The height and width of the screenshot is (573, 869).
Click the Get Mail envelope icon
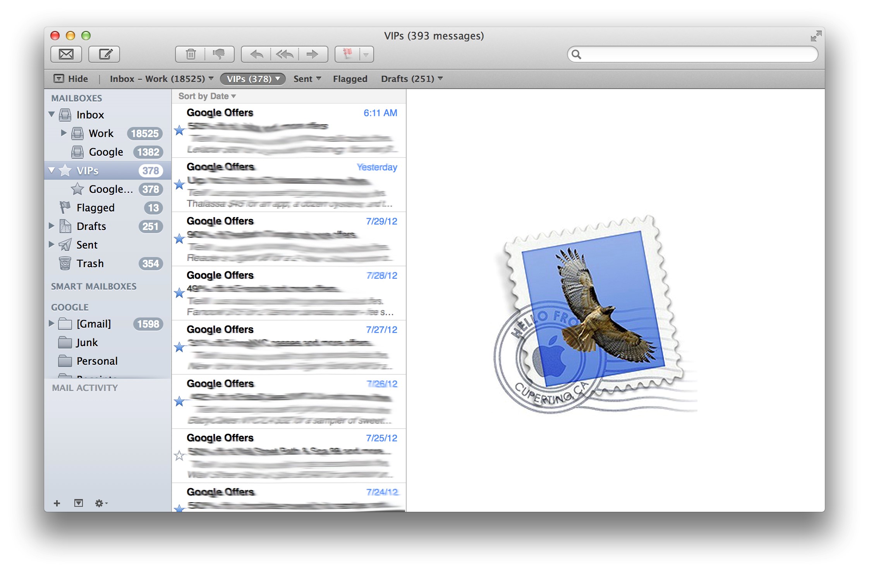[66, 54]
